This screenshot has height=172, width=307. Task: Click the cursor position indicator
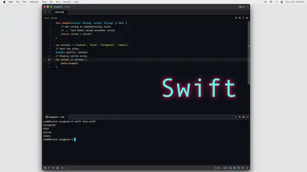(217, 168)
